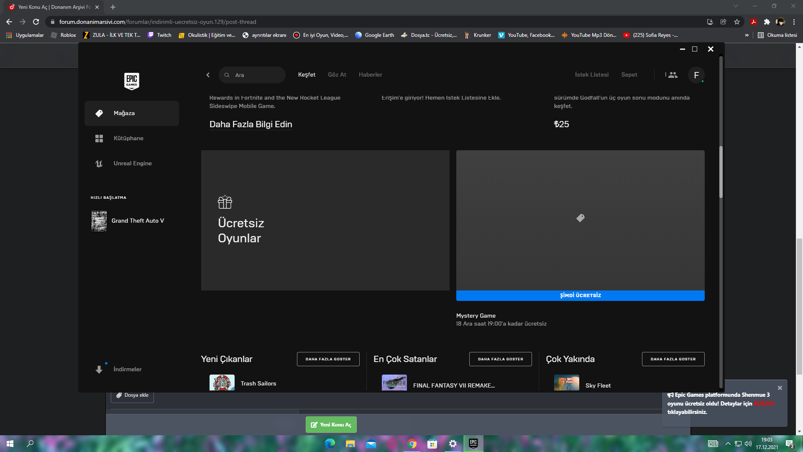
Task: Open Unreal Engine sidebar section
Action: pos(132,164)
